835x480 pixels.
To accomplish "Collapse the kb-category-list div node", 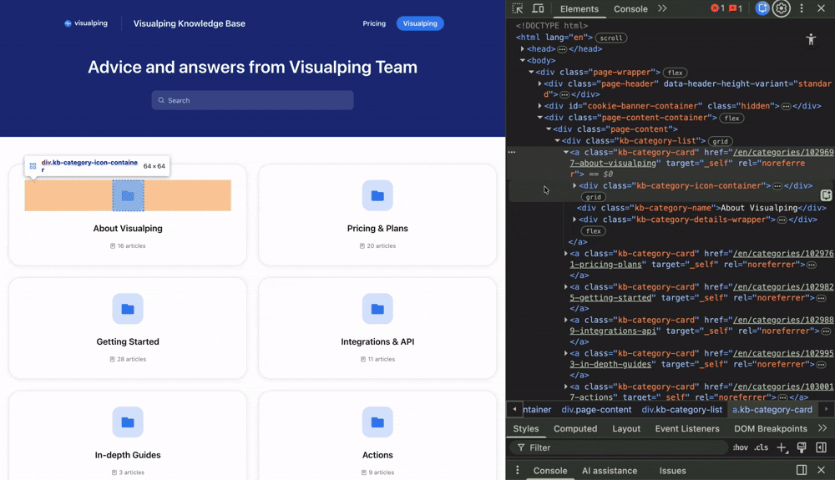I will point(557,140).
